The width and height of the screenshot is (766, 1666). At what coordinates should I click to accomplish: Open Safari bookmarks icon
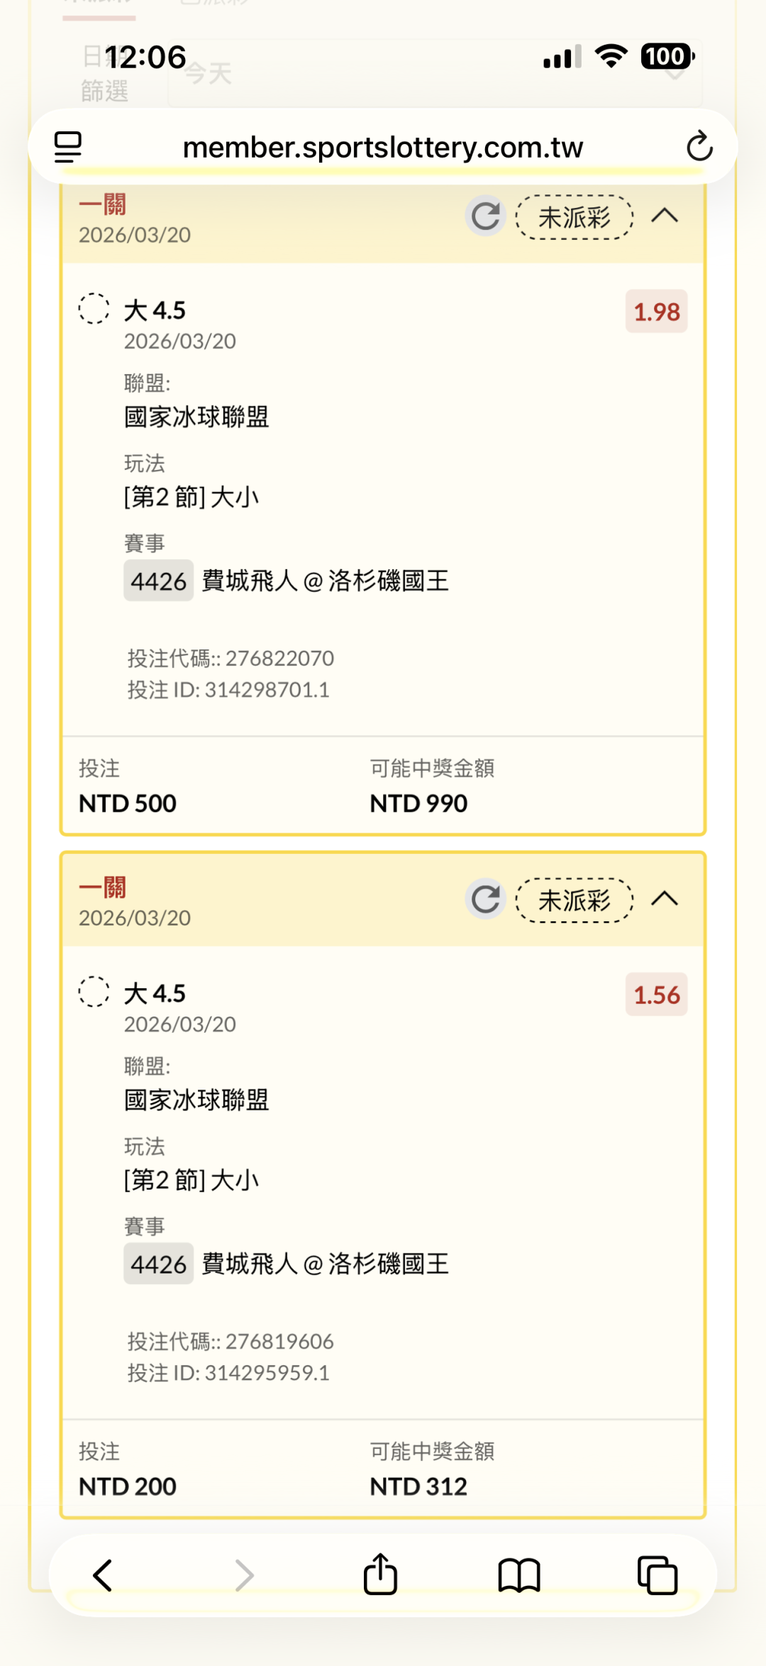[x=519, y=1575]
